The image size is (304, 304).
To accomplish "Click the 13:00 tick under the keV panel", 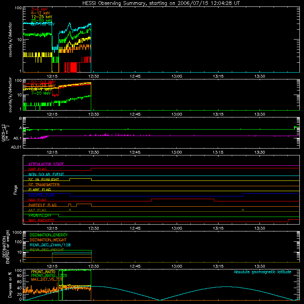I will click(177, 76).
